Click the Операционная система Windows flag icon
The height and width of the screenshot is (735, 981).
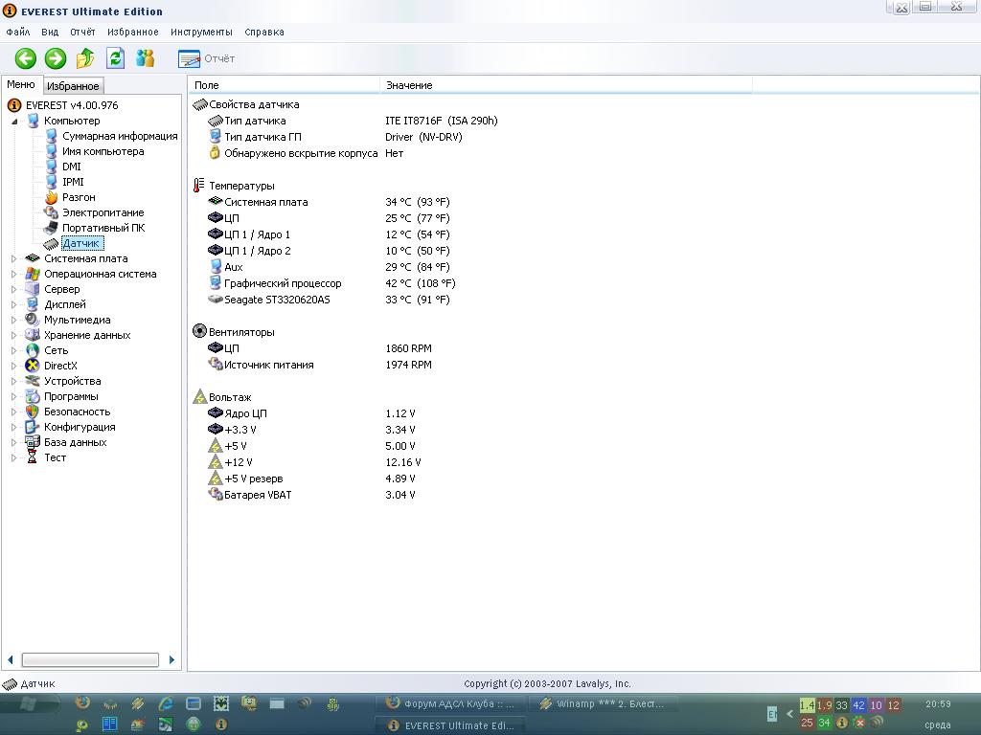pos(33,274)
